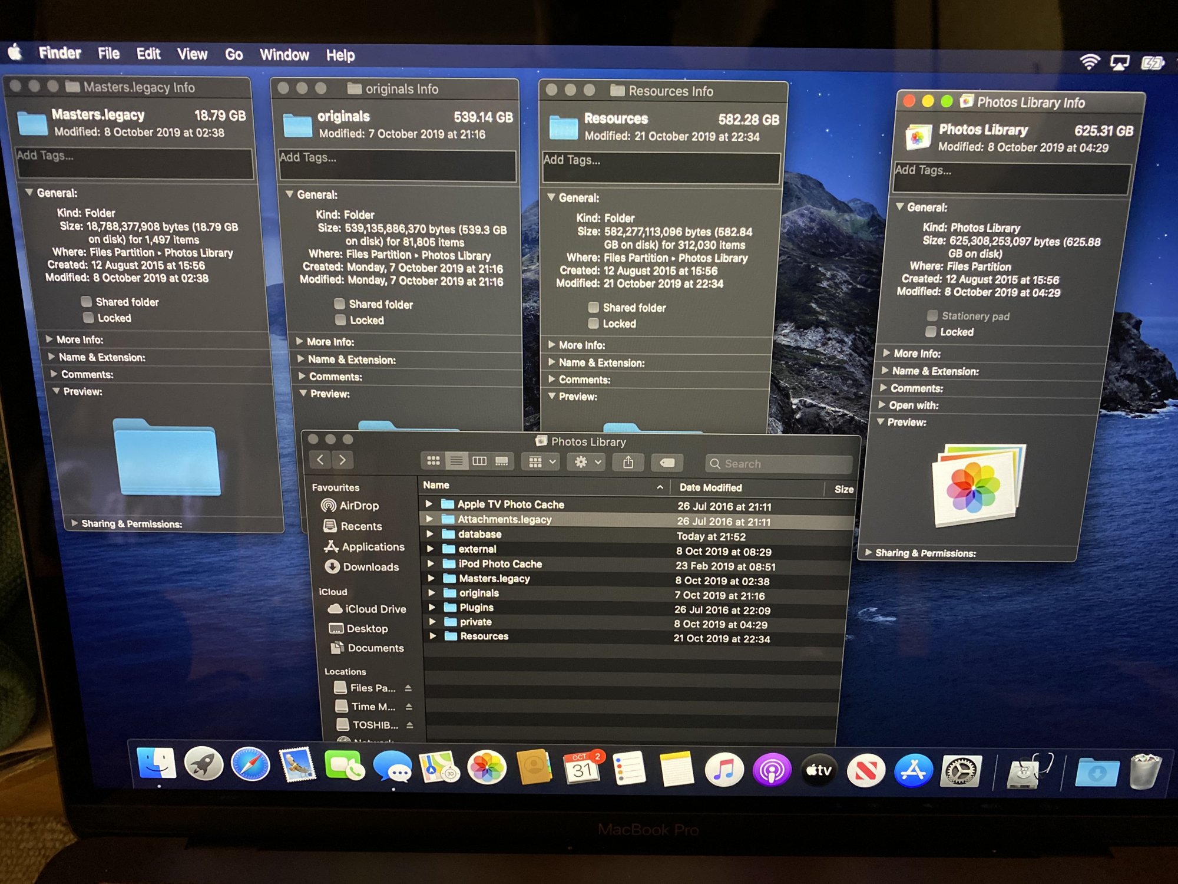This screenshot has height=884, width=1178.
Task: Open Music from the Dock
Action: [x=724, y=770]
